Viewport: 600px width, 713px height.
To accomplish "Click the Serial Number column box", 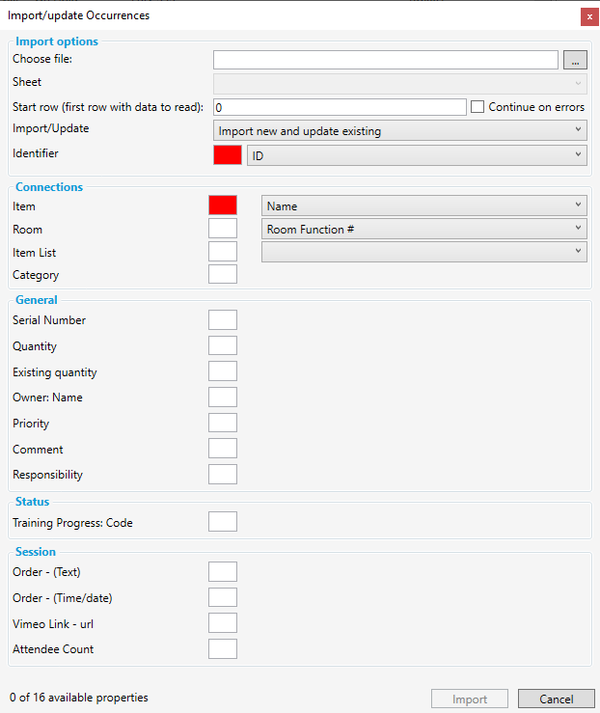I will point(223,320).
